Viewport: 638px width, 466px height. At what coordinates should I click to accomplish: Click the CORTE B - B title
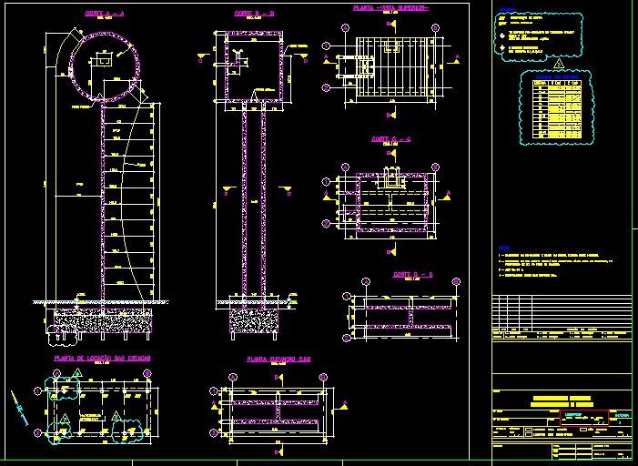coord(248,14)
